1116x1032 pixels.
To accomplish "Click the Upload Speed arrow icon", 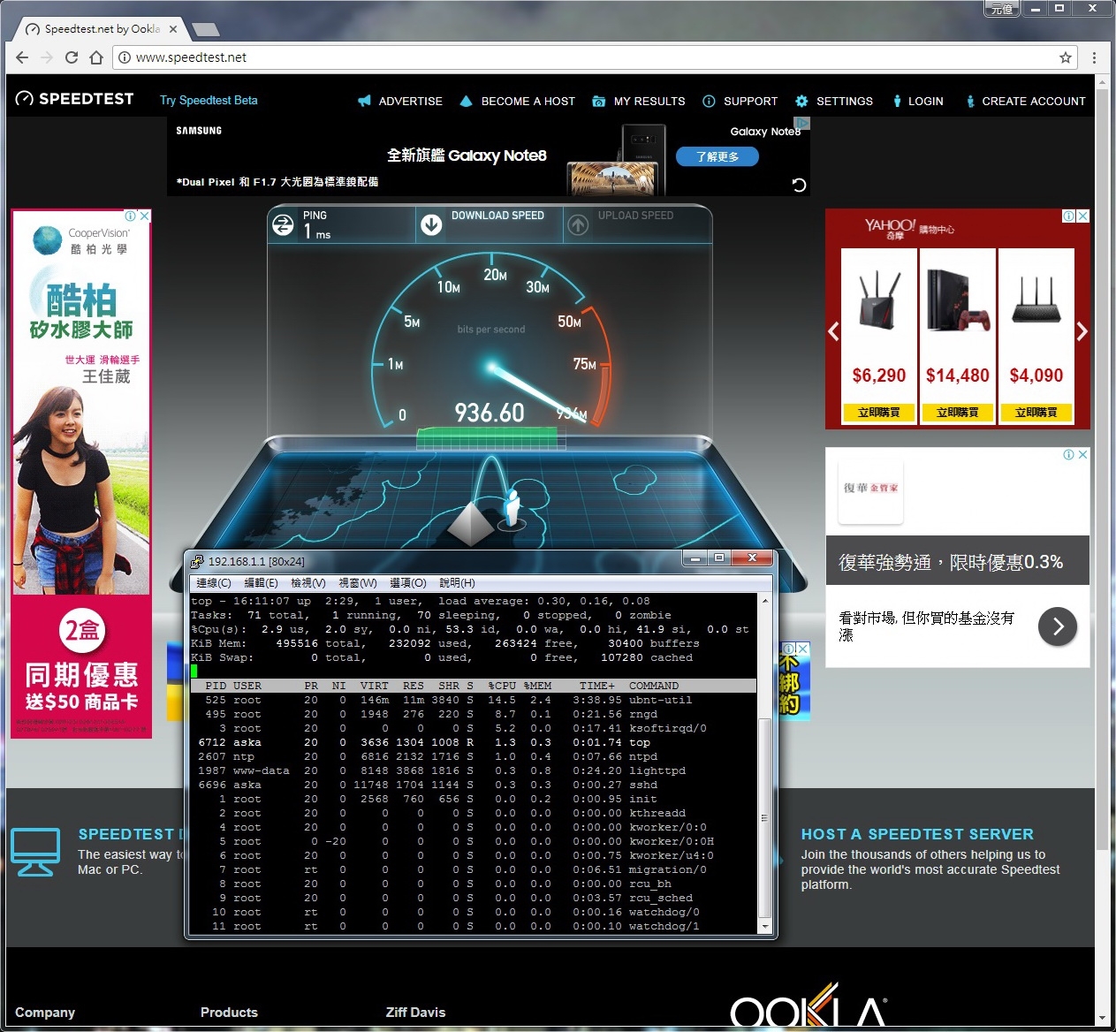I will pyautogui.click(x=578, y=224).
